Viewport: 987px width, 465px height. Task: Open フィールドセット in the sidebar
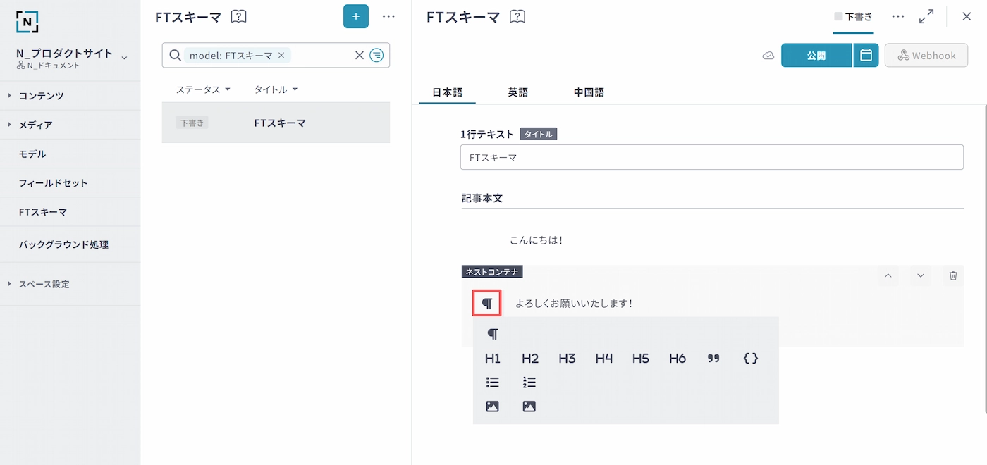coord(53,183)
